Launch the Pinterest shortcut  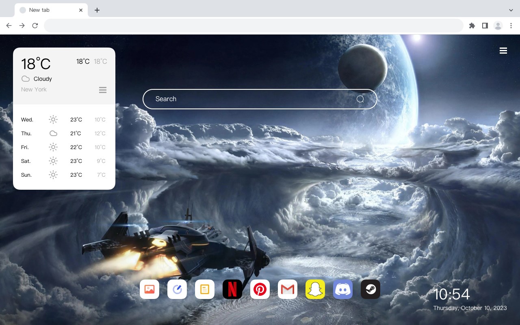(x=260, y=289)
